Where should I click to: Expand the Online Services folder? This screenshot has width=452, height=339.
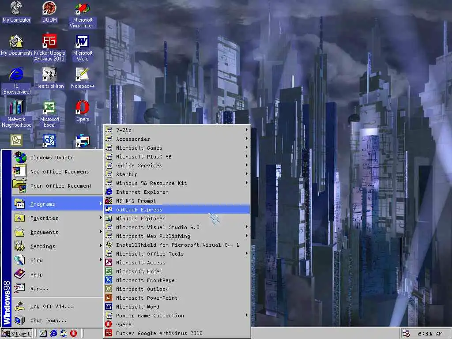177,166
